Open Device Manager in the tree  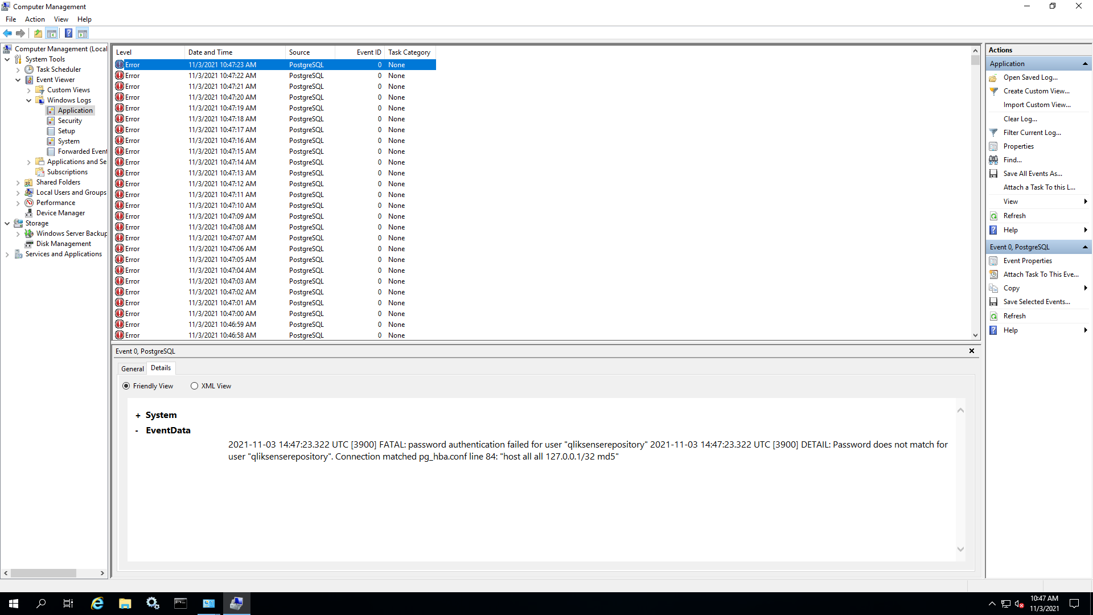(60, 213)
